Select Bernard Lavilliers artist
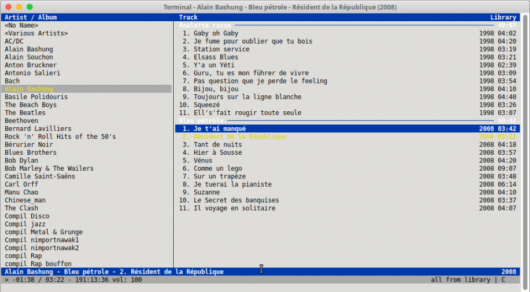 point(38,129)
